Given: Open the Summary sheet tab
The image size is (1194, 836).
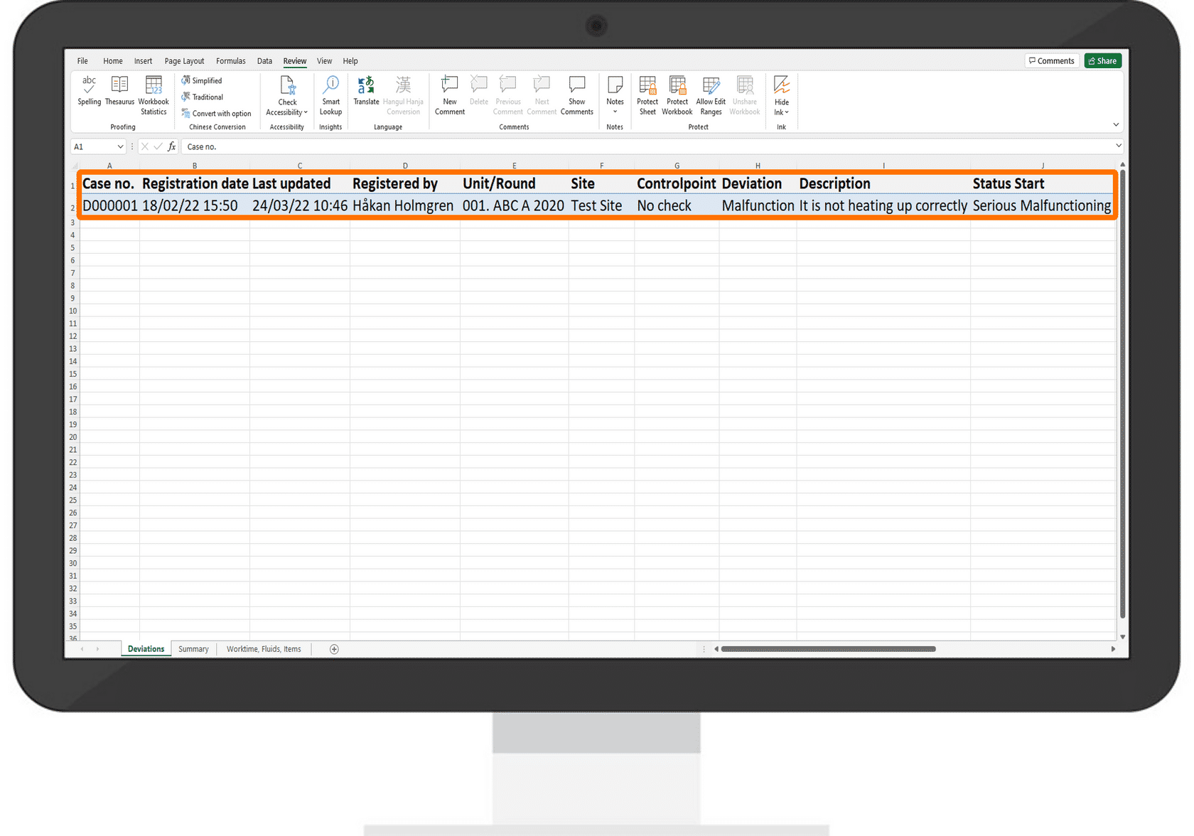Looking at the screenshot, I should tap(193, 649).
